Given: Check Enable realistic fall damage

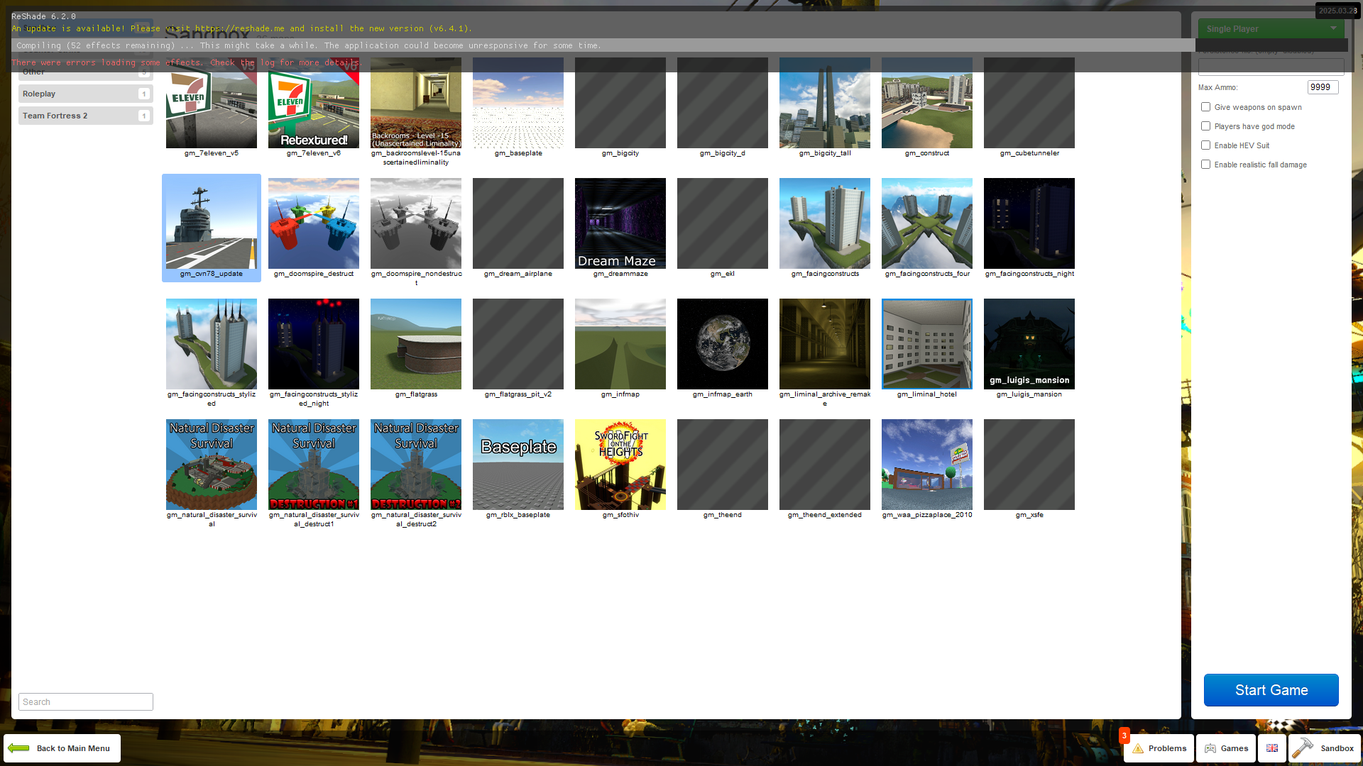Looking at the screenshot, I should click(x=1205, y=165).
